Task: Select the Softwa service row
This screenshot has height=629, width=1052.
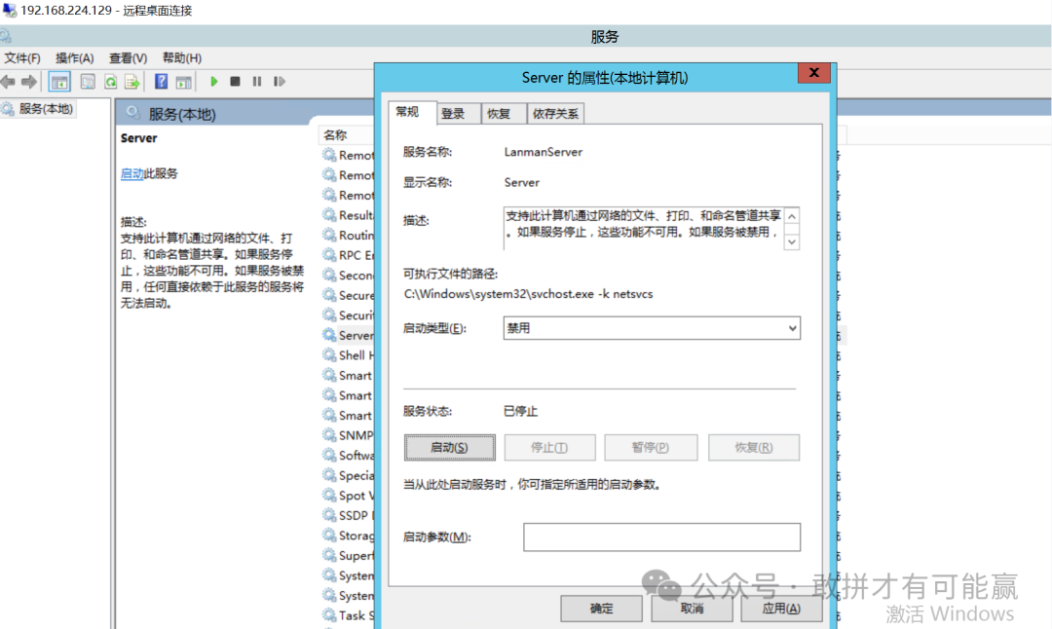Action: click(x=348, y=455)
